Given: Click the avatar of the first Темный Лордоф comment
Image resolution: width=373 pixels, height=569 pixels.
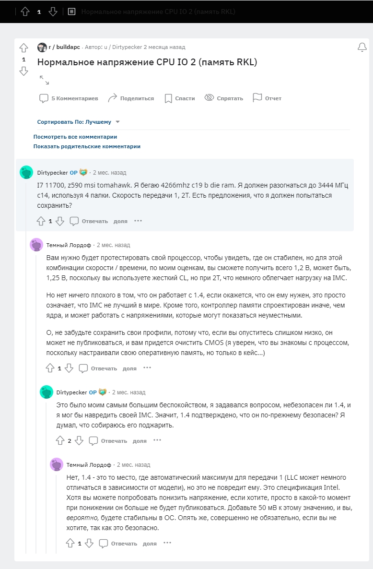Looking at the screenshot, I should (x=36, y=245).
